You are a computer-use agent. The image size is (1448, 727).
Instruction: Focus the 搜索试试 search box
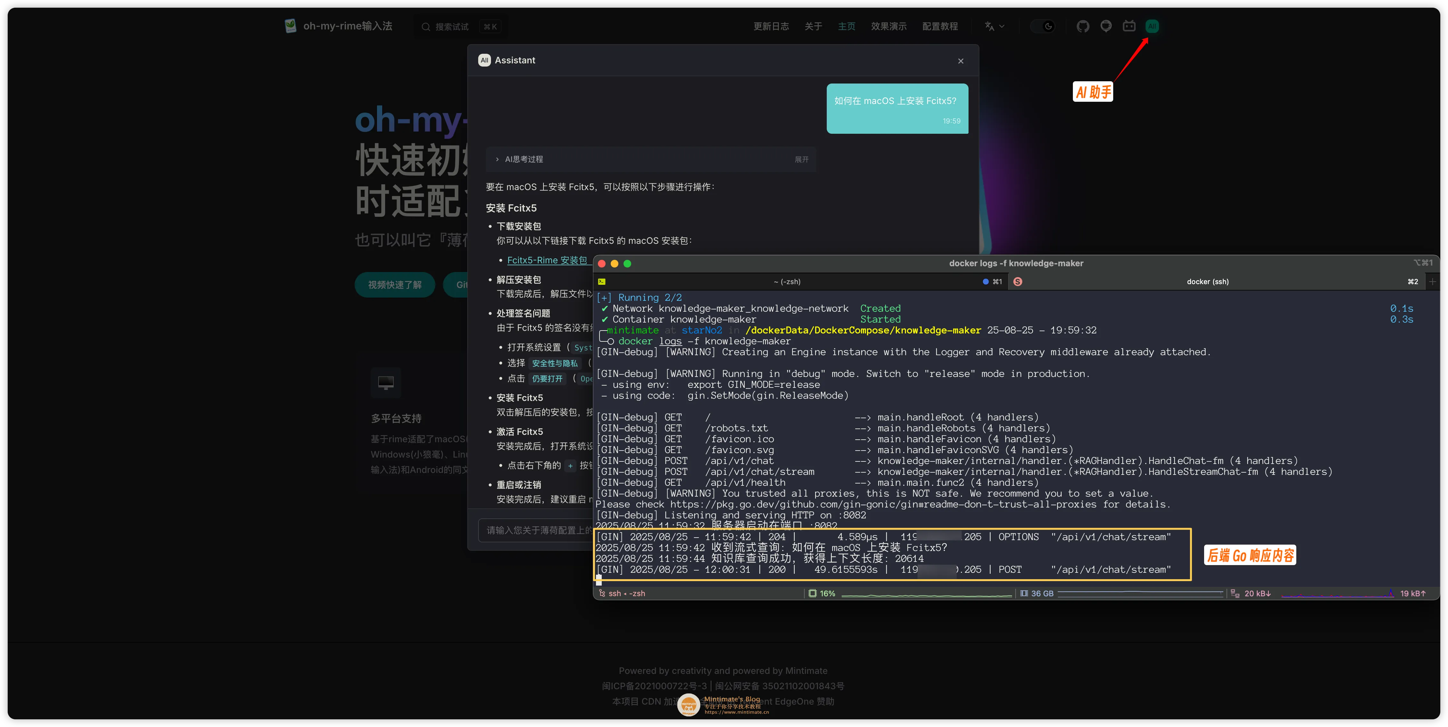click(461, 27)
